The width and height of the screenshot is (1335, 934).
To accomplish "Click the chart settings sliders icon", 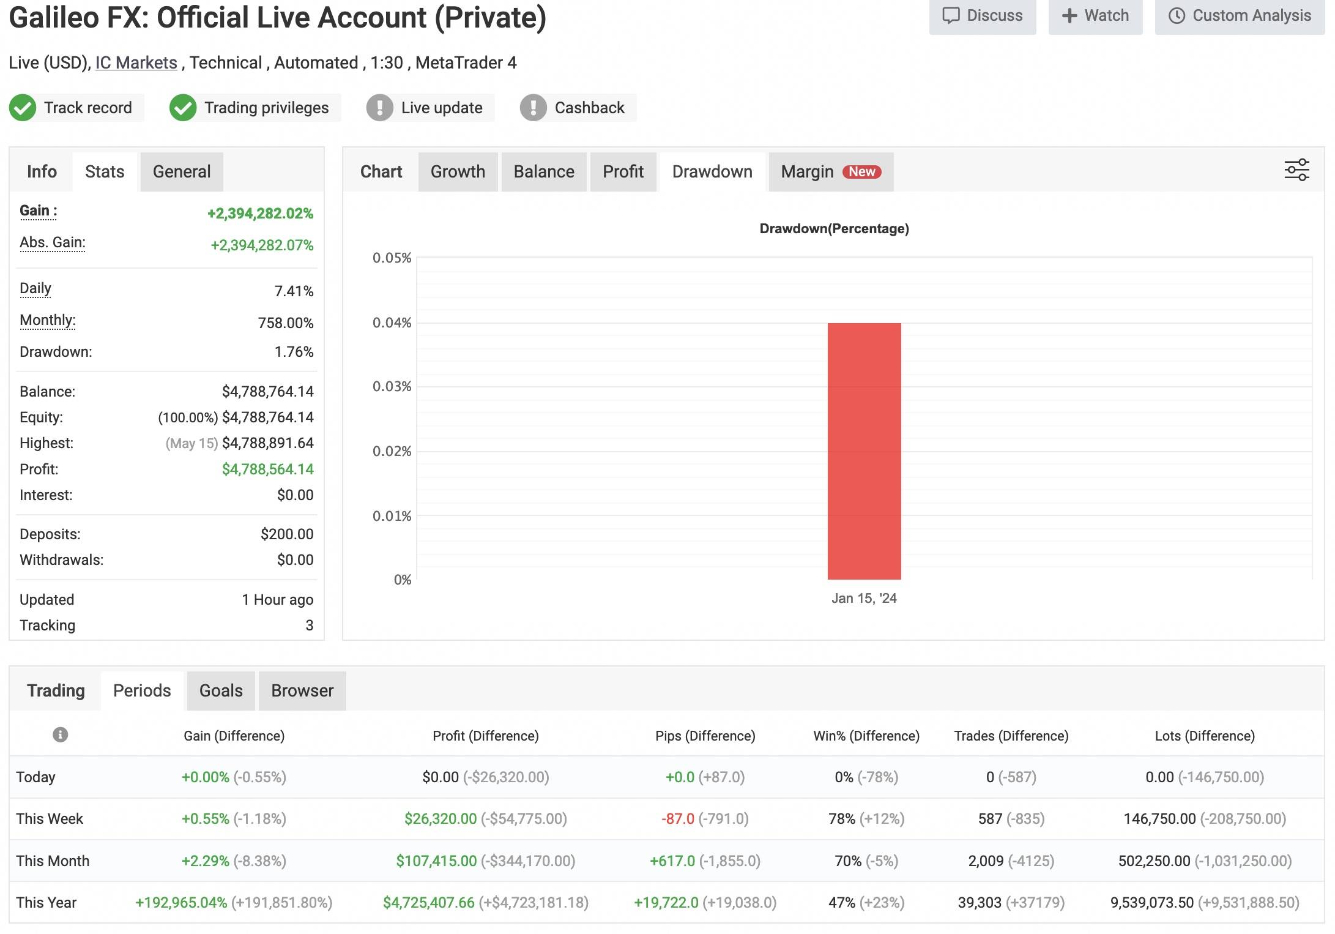I will click(1296, 170).
